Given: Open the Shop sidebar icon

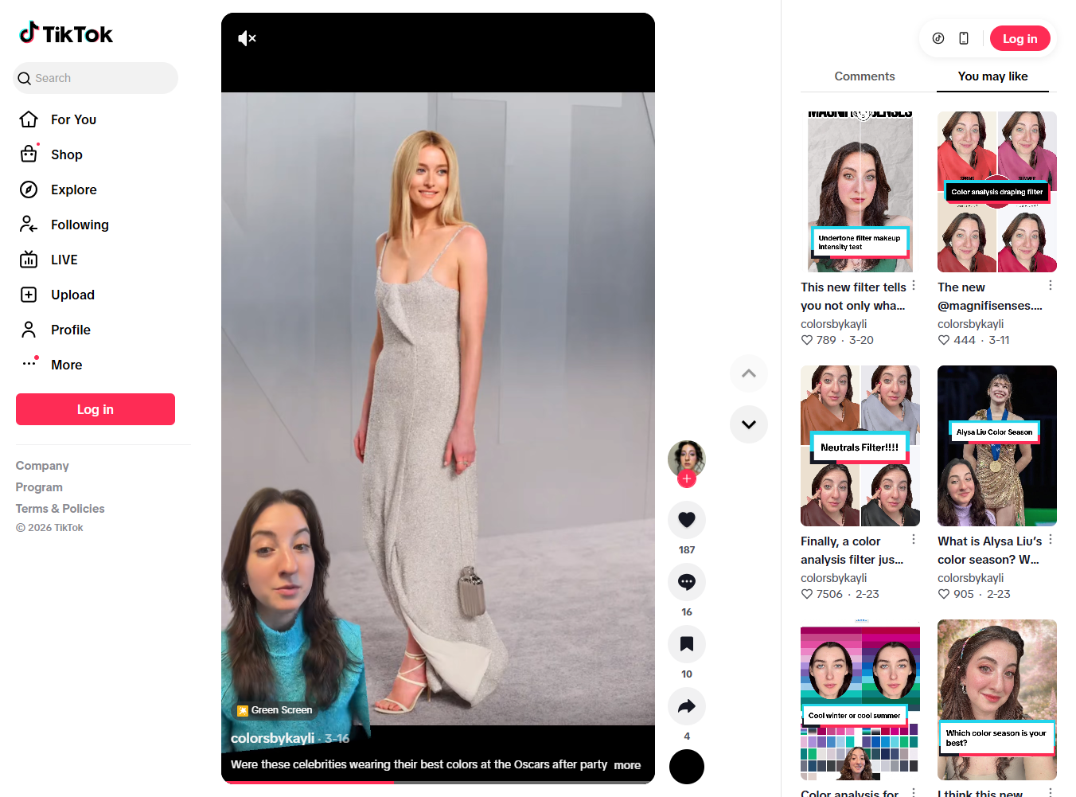Looking at the screenshot, I should (x=29, y=154).
